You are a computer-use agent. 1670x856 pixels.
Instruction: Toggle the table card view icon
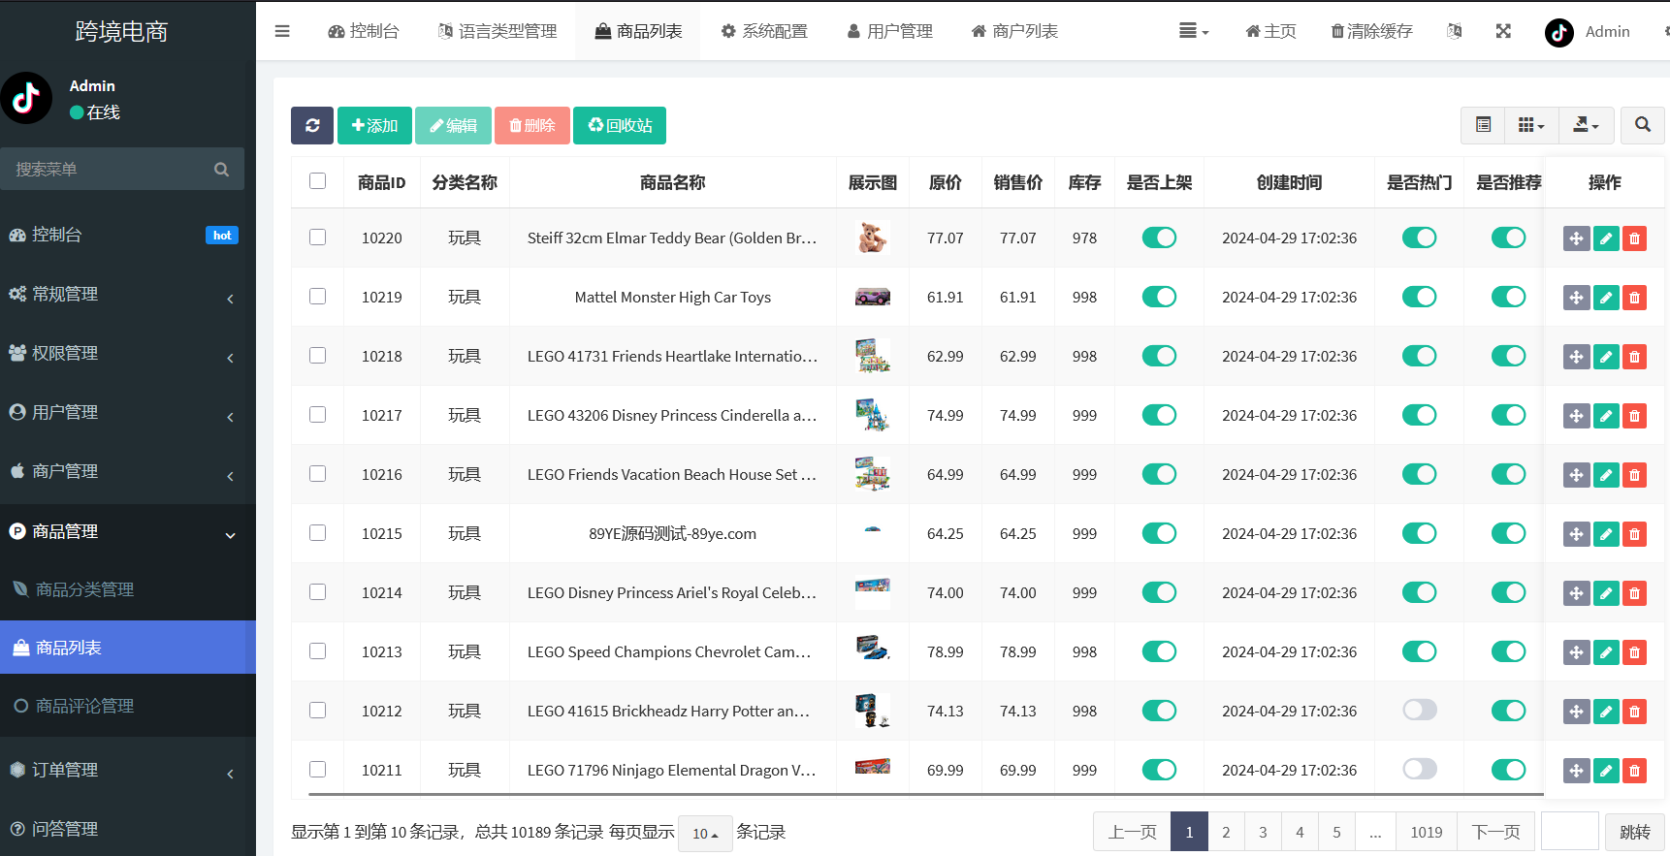pos(1483,125)
